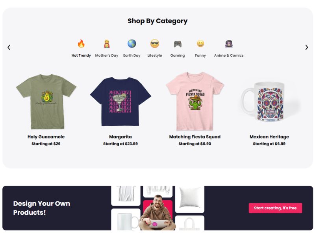Open the Earth Day globe icon
315x236 pixels.
[132, 44]
